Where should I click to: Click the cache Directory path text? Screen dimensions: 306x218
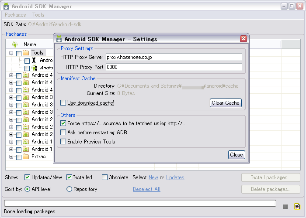(178, 86)
